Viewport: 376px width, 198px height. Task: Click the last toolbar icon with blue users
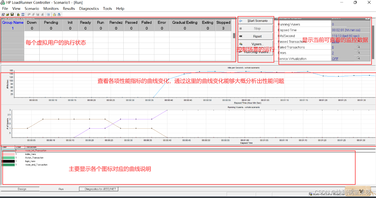click(x=59, y=14)
